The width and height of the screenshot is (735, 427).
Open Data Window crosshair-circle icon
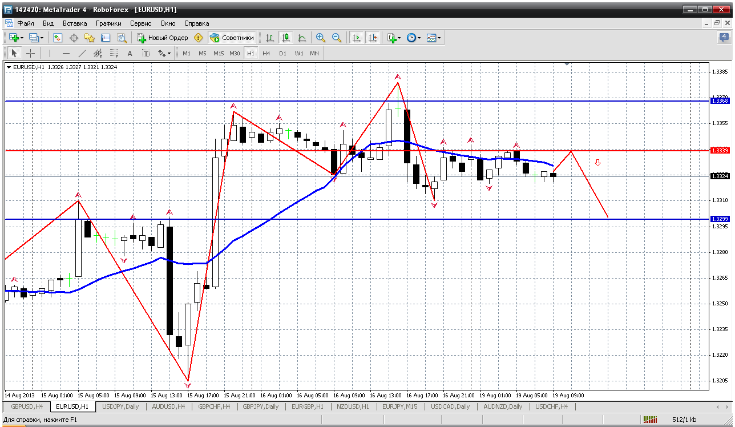pos(74,38)
